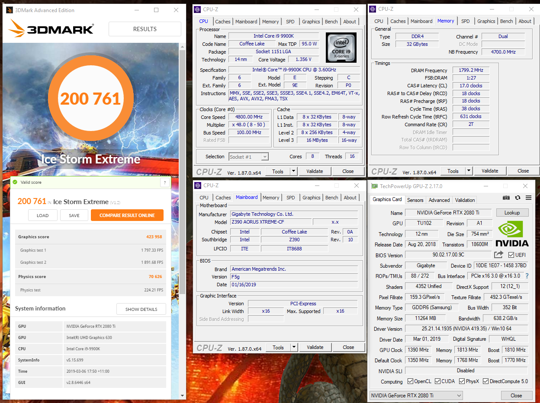Click the help question mark in Valid score bar

pos(164,182)
